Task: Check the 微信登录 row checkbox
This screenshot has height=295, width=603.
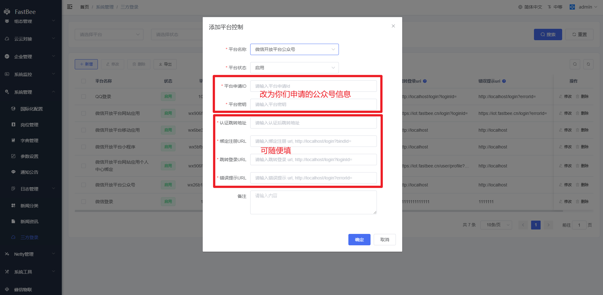Action: coord(84,202)
